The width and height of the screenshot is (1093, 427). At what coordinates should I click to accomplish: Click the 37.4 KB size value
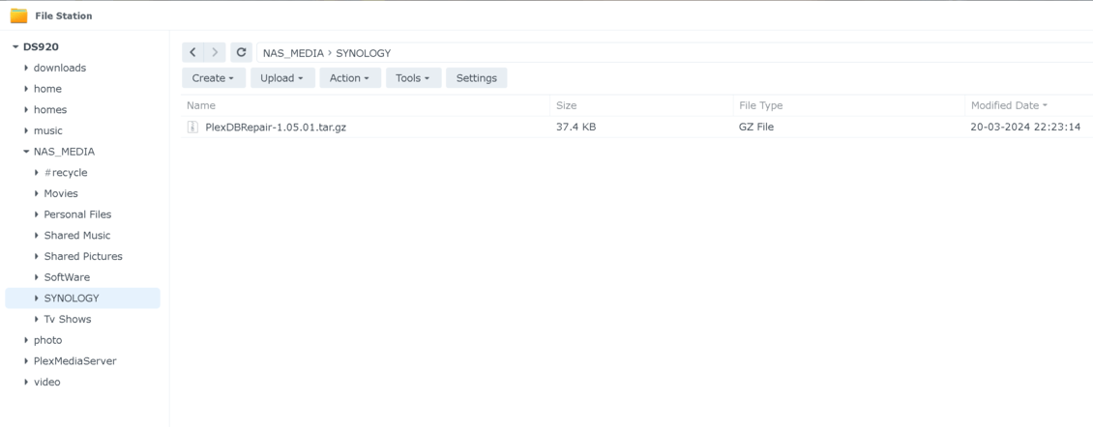[x=576, y=127]
